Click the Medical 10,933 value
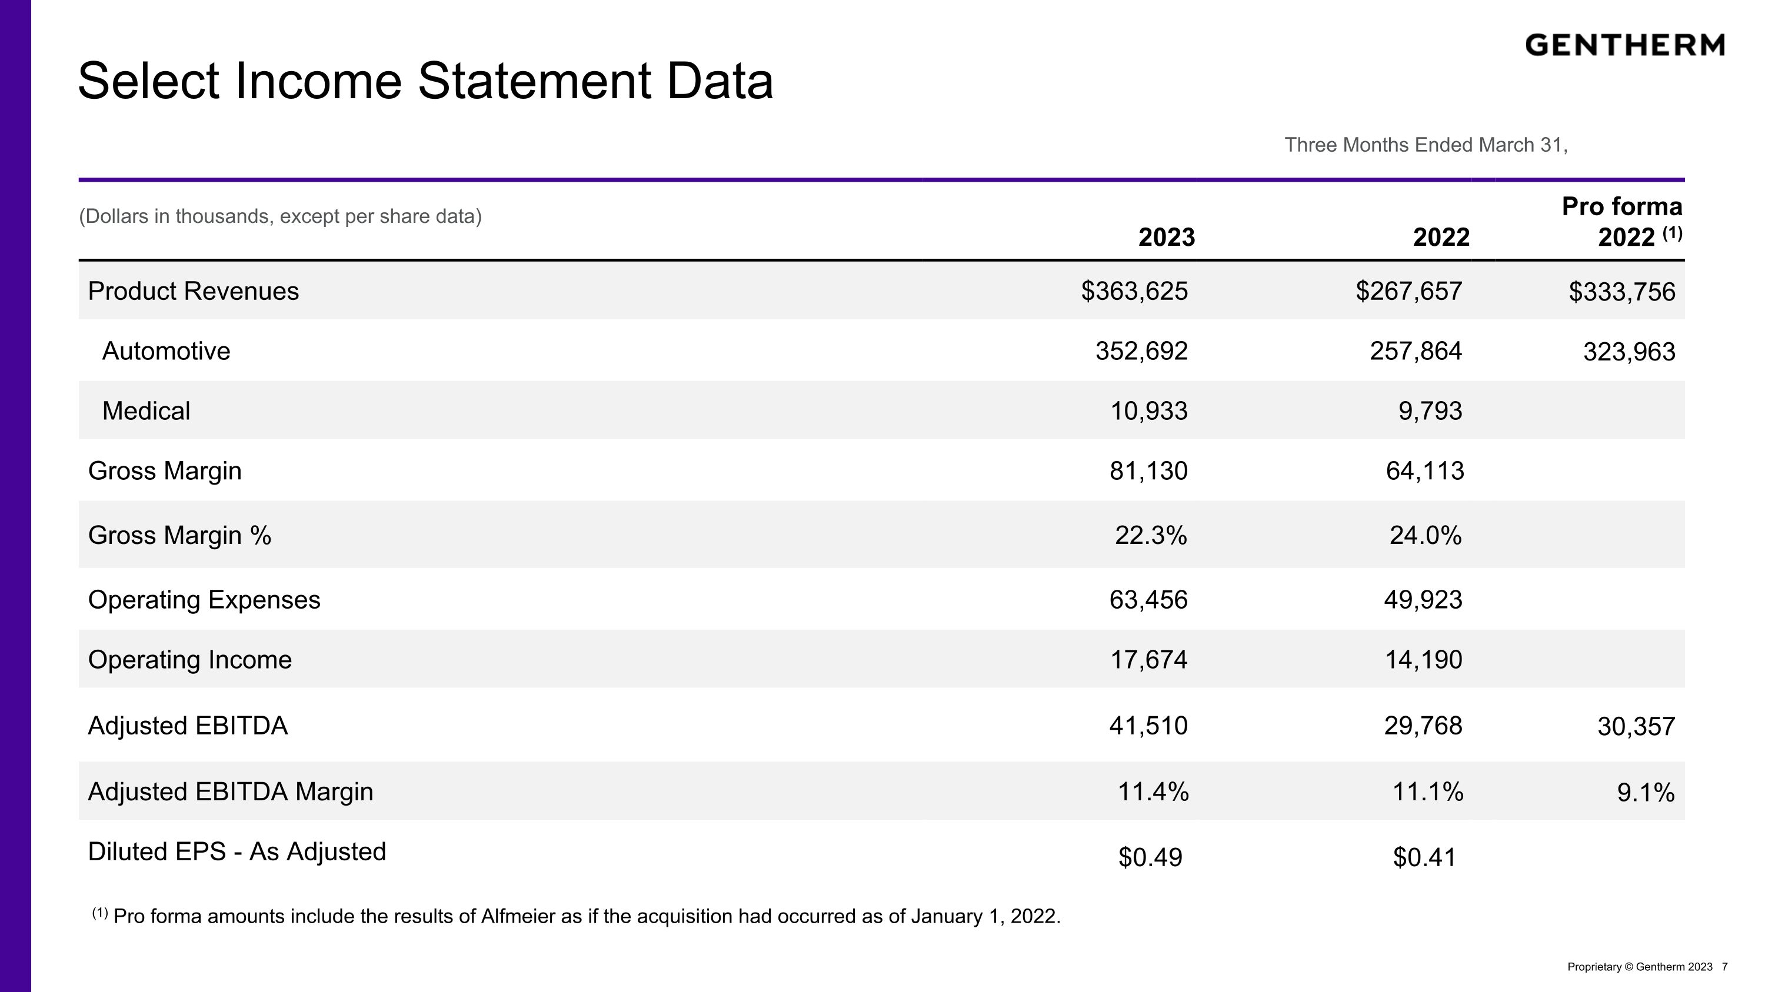The height and width of the screenshot is (992, 1765). pos(1148,411)
